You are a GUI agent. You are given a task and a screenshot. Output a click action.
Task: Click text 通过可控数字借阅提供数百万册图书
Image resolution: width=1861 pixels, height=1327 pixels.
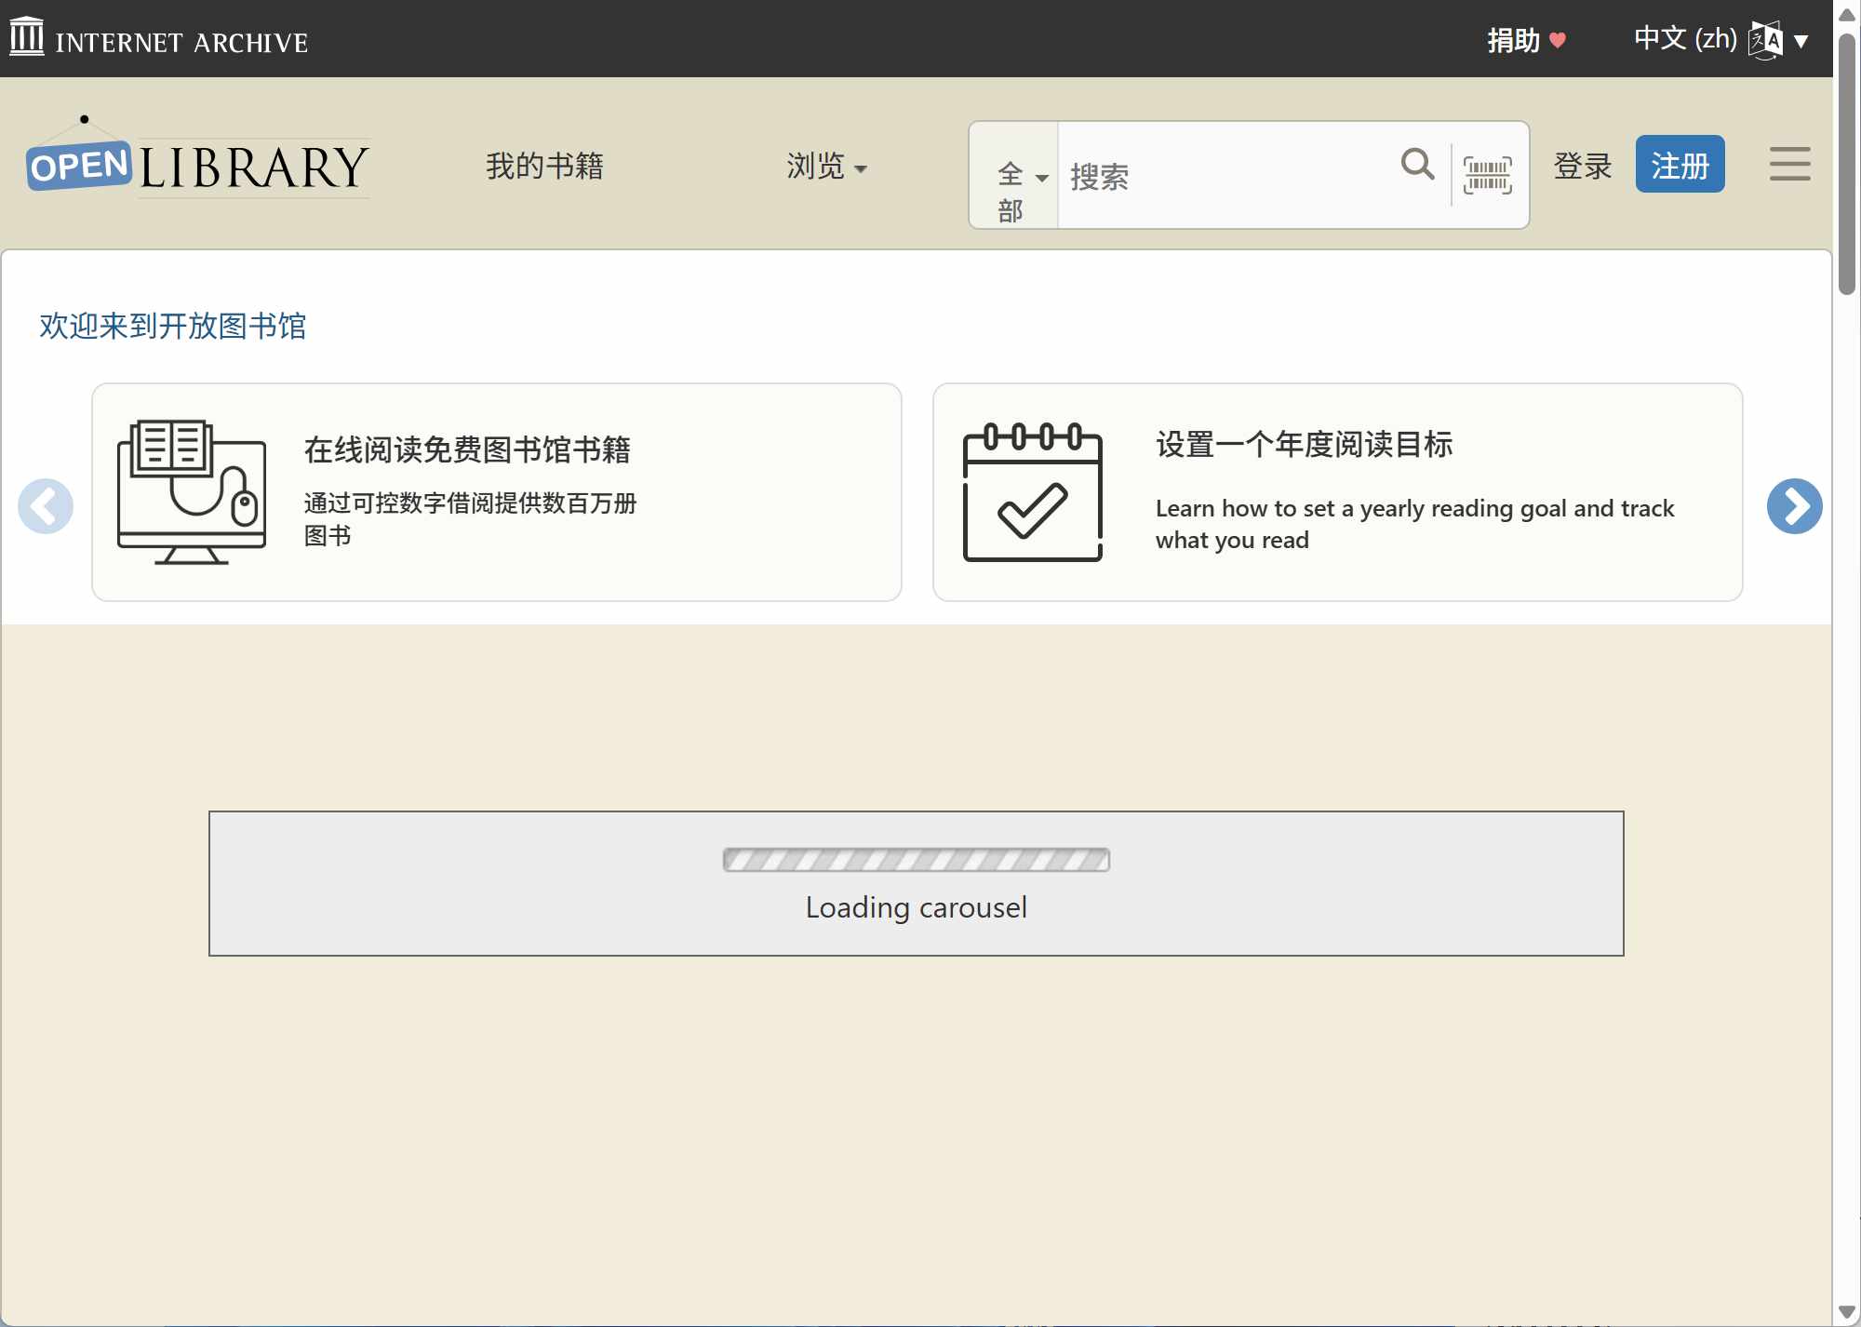tap(470, 519)
